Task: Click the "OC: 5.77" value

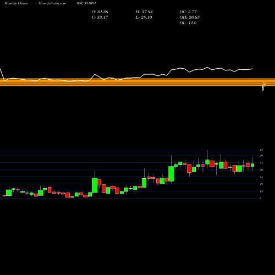Action: click(188, 12)
